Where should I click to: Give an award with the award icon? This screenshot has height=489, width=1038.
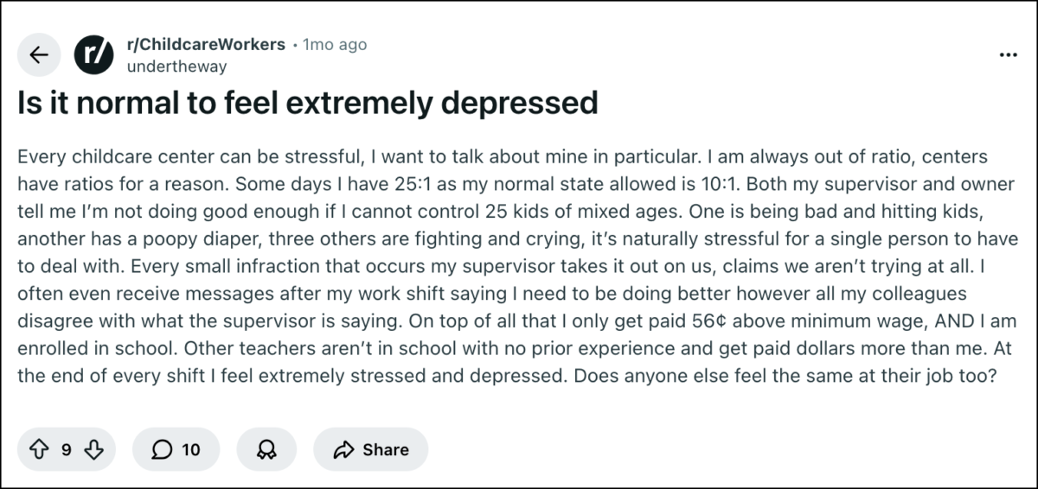266,449
